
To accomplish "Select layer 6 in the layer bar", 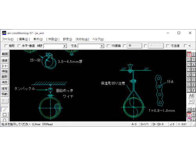I will (x=189, y=85).
